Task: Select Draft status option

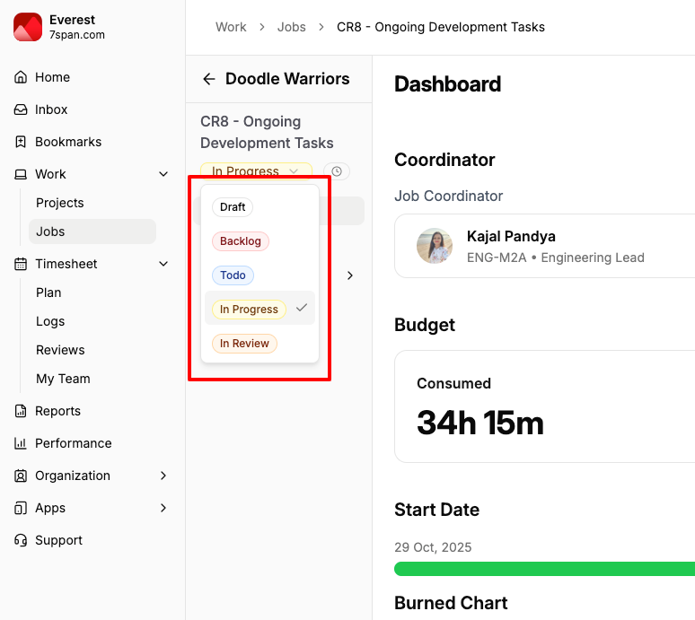Action: [233, 207]
